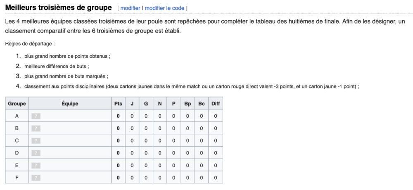This screenshot has height=190, width=413.
Task: Click the "Bc" column header
Action: [202, 104]
